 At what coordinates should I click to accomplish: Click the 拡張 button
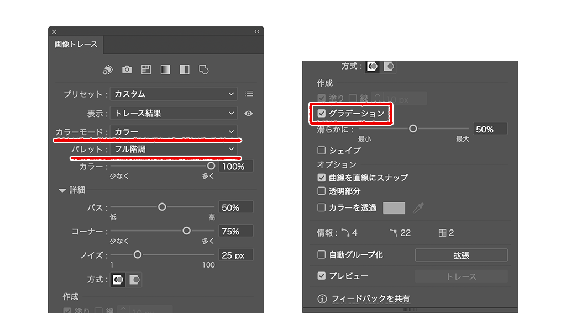pyautogui.click(x=462, y=255)
